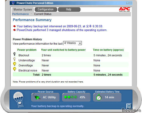Viewport: 142px width, 113px height.
Task: Click the last intervened date message
Action: (x=60, y=26)
